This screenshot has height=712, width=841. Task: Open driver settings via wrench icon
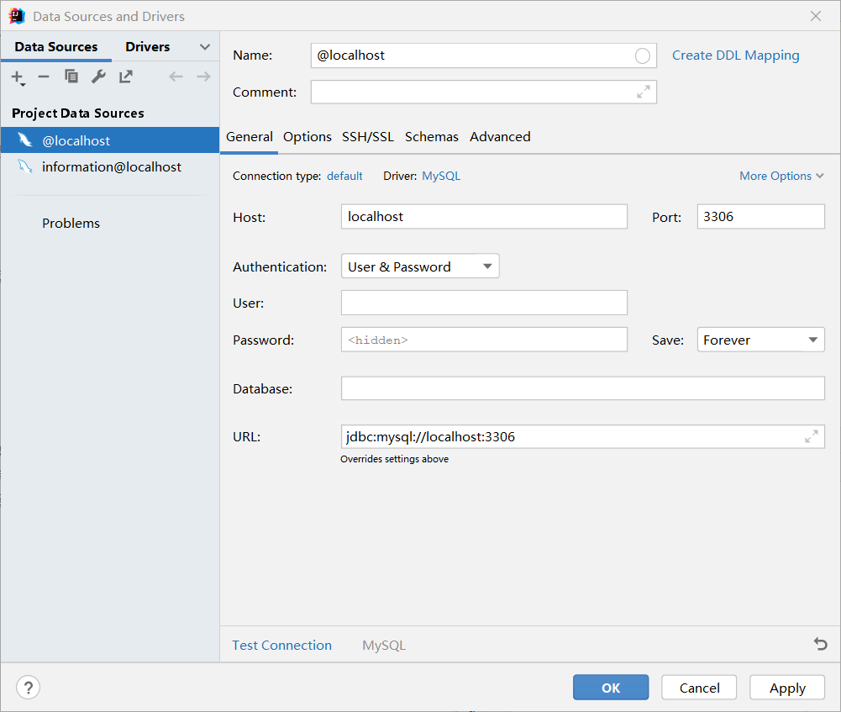click(x=98, y=76)
